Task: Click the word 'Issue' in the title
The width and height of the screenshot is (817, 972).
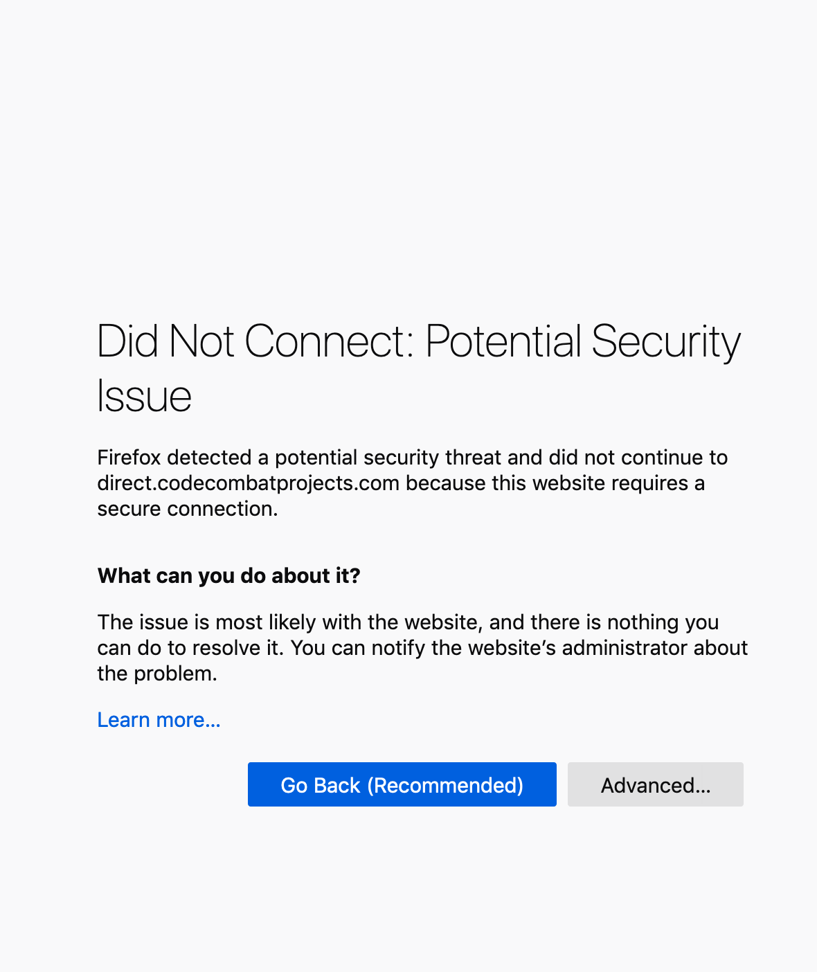Action: pos(144,396)
